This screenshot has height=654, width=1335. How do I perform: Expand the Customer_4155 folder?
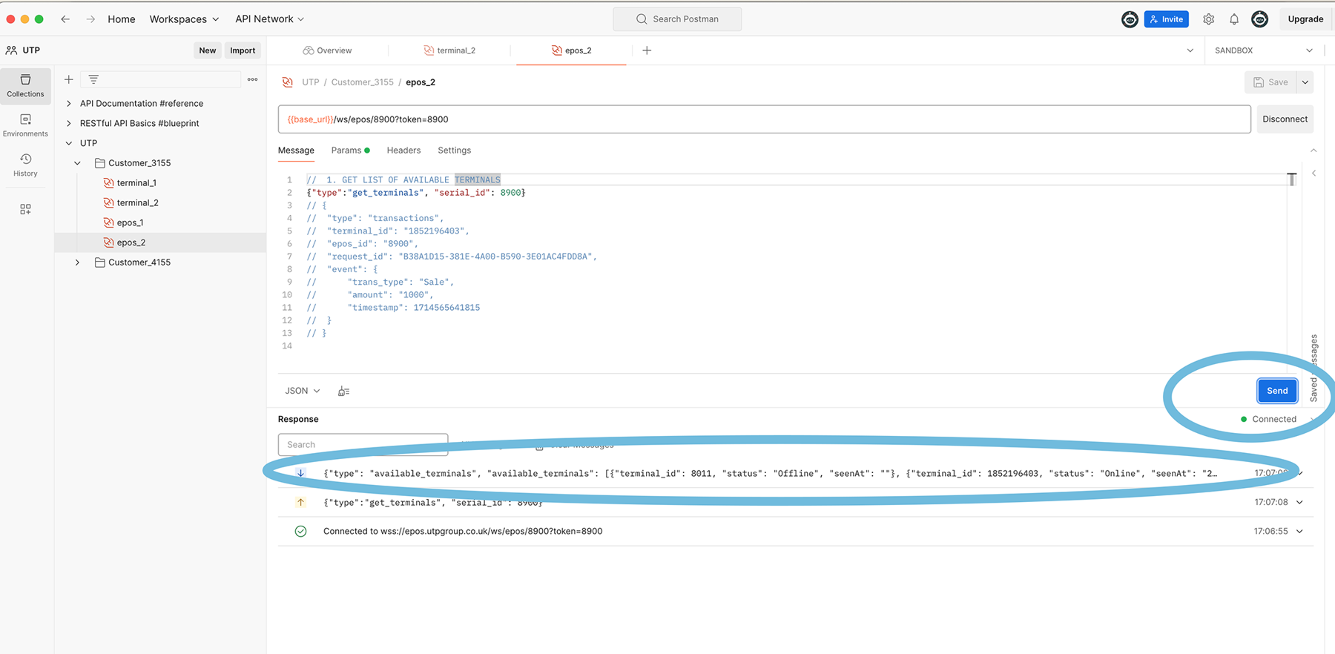point(77,262)
